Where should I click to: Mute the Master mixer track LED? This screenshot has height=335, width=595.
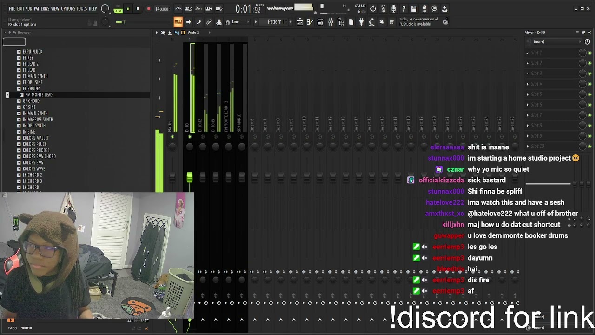pyautogui.click(x=172, y=137)
